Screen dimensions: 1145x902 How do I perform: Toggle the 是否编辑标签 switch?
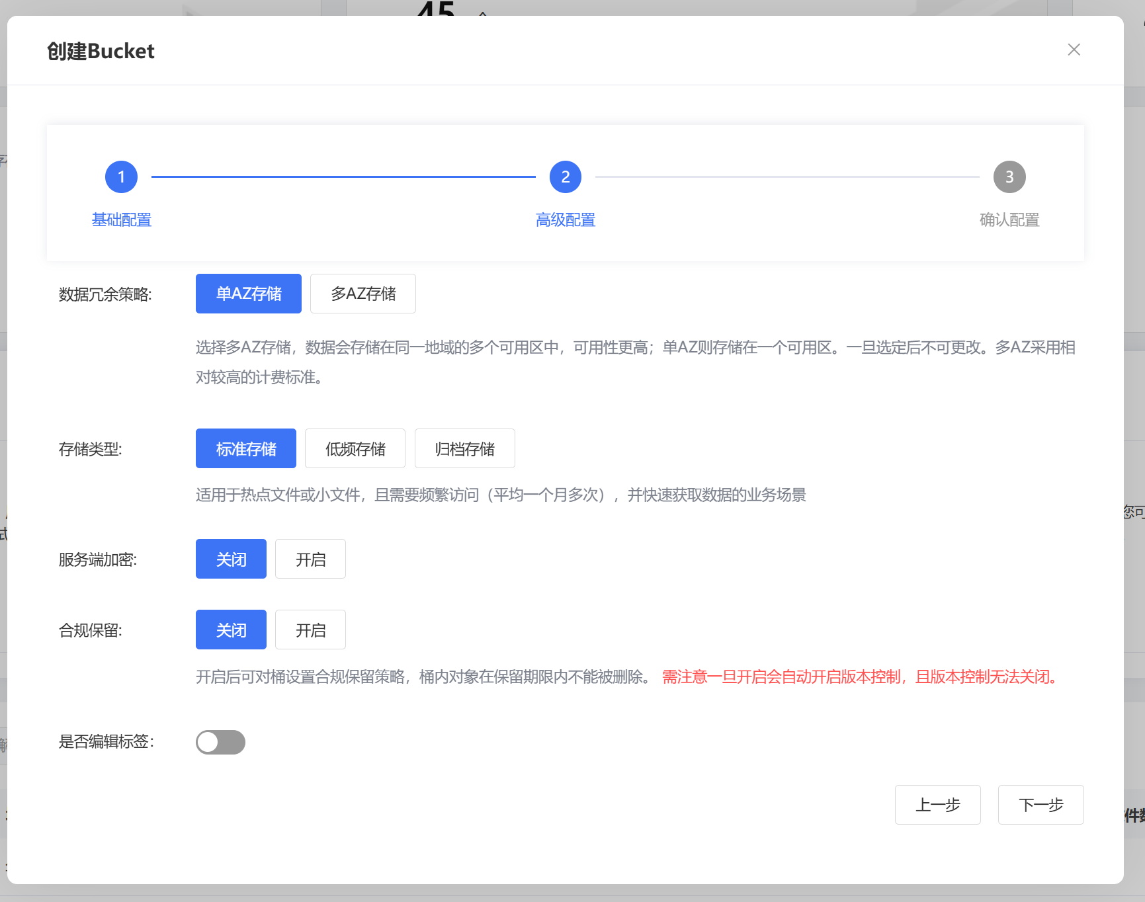[220, 742]
